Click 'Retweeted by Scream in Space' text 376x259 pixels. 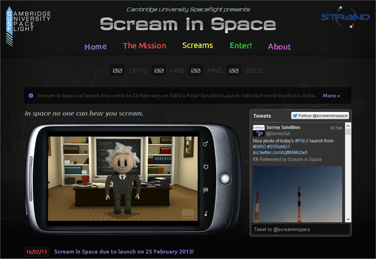(x=290, y=160)
